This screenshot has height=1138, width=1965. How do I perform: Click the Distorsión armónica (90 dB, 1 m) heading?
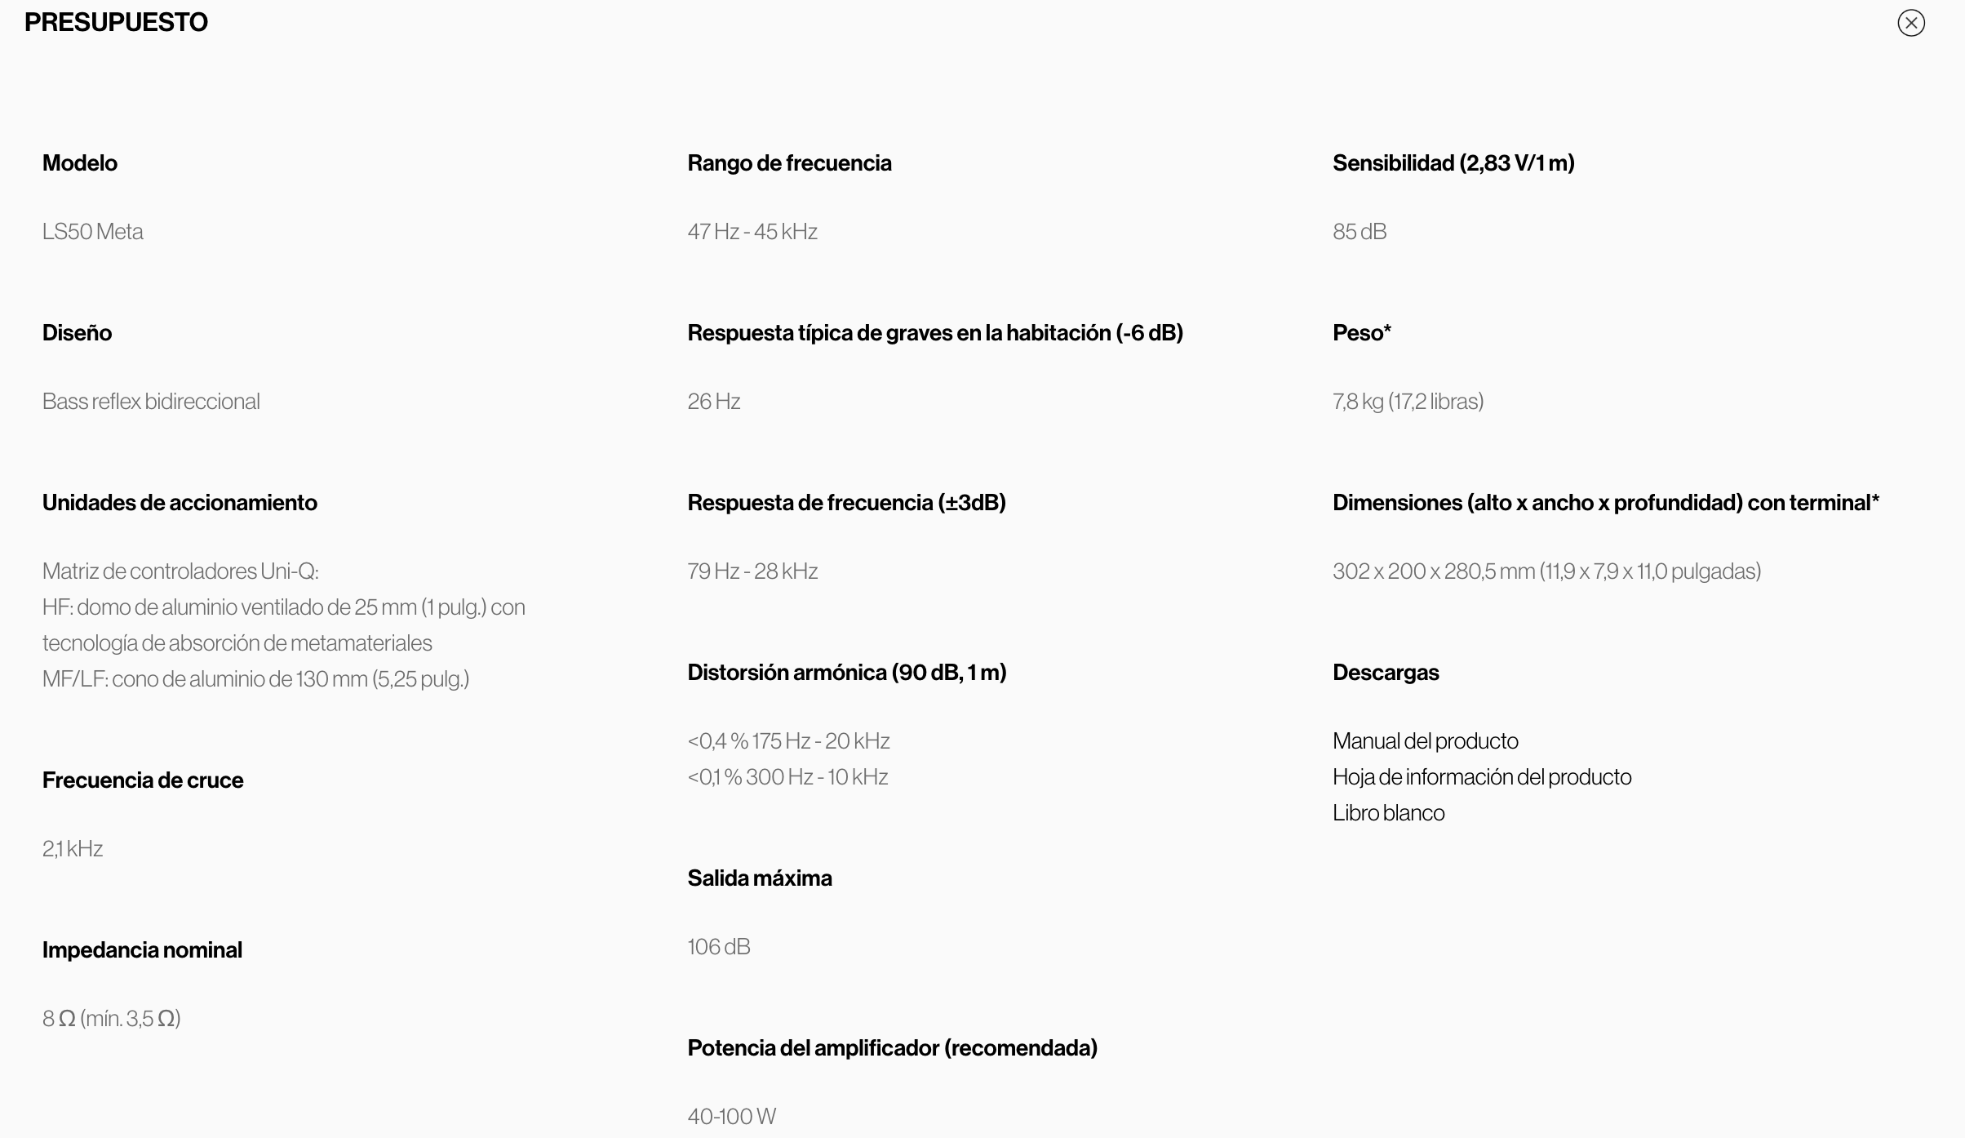pos(846,673)
